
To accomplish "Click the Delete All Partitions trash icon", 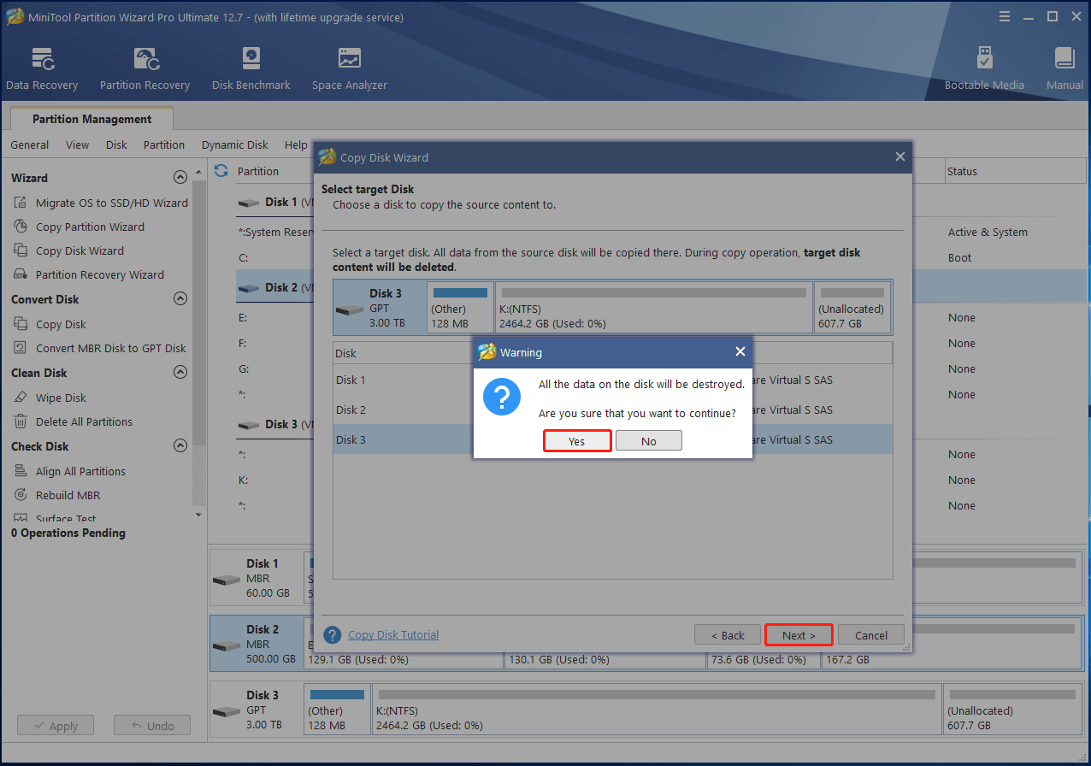I will click(x=21, y=421).
